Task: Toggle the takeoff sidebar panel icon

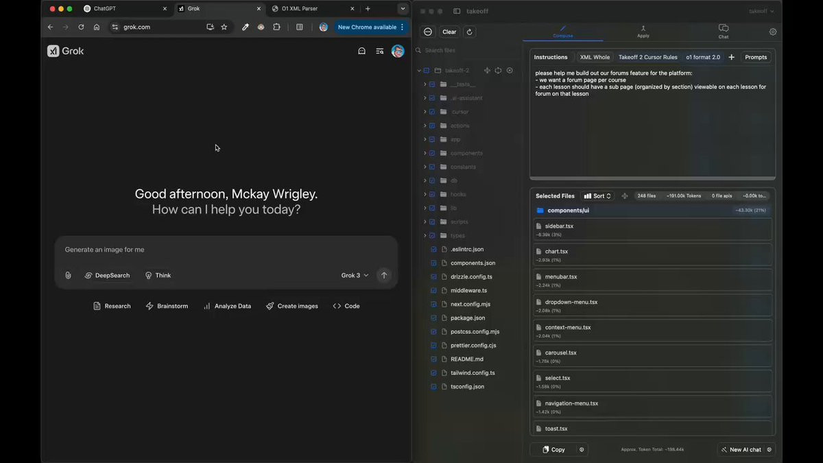Action: (x=457, y=12)
